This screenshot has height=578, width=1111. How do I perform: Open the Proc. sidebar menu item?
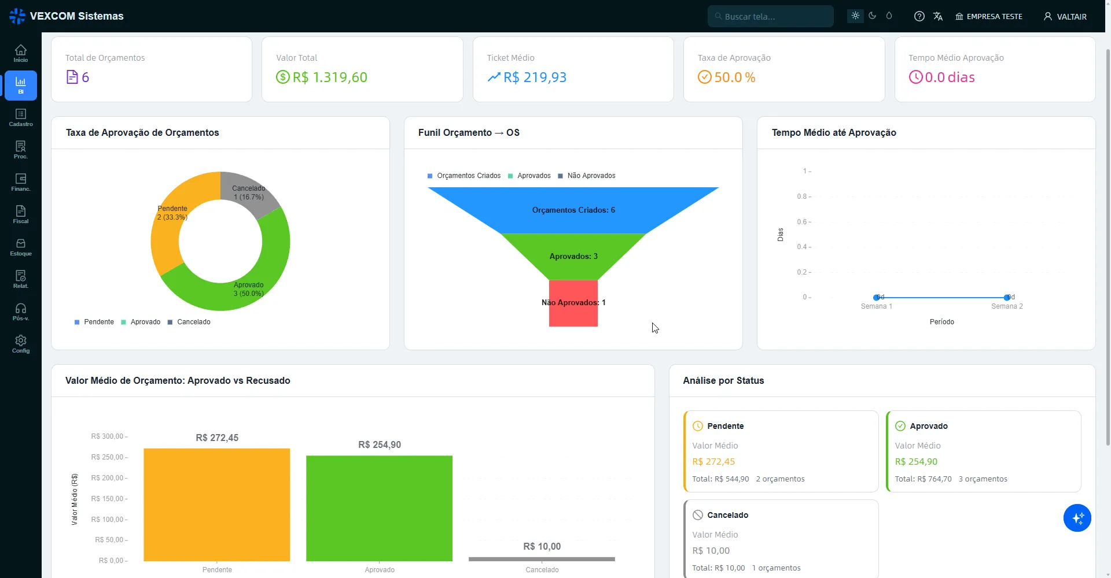[21, 150]
